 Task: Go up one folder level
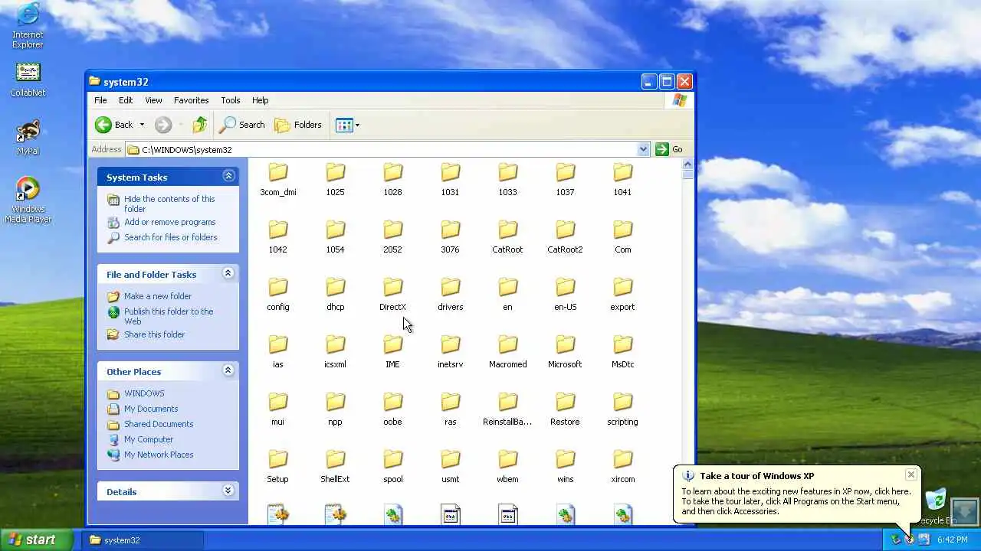(x=199, y=125)
